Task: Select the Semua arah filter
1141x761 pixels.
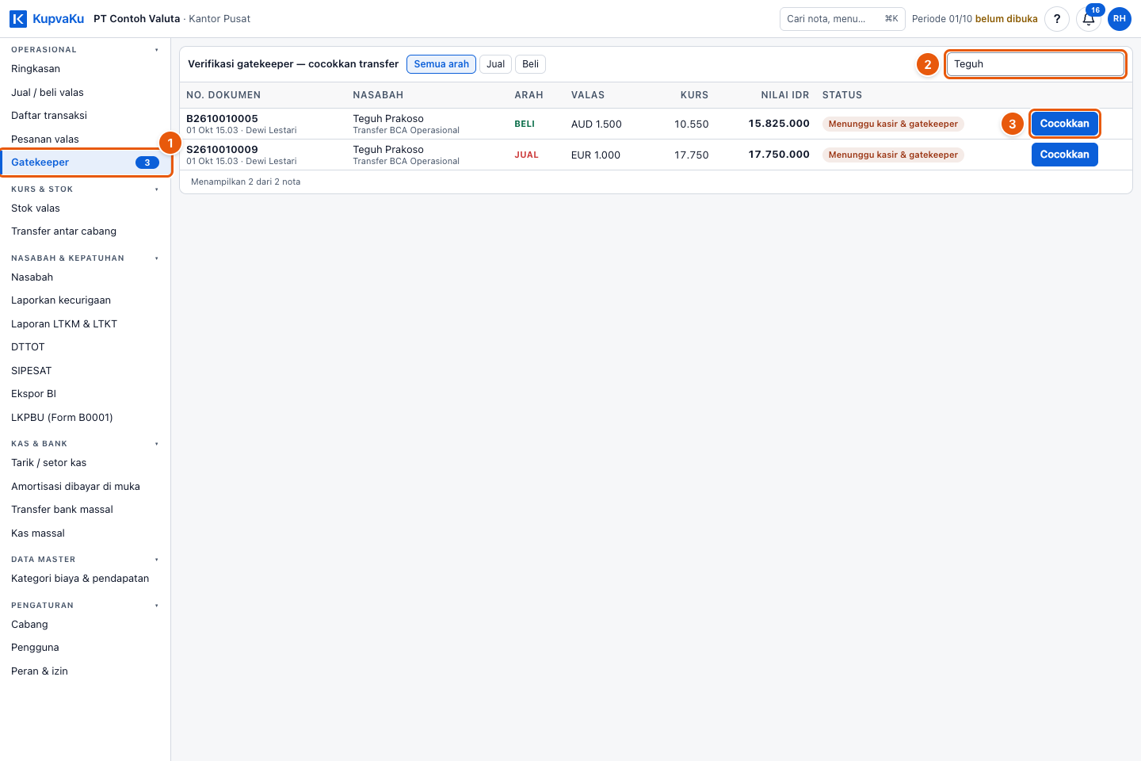Action: click(x=441, y=64)
